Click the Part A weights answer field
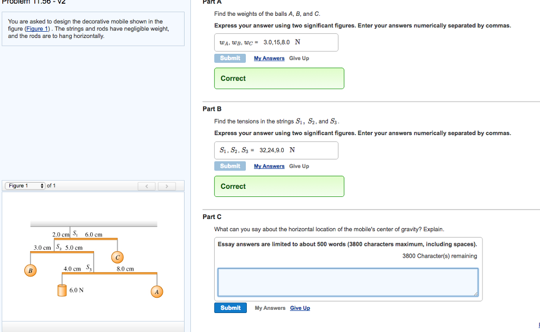Image resolution: width=540 pixels, height=332 pixels. tap(276, 42)
